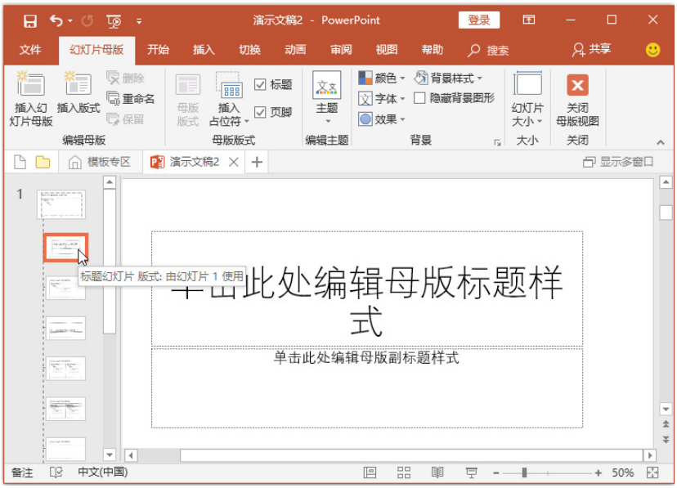
Task: Switch to the 动画 tab
Action: 295,50
